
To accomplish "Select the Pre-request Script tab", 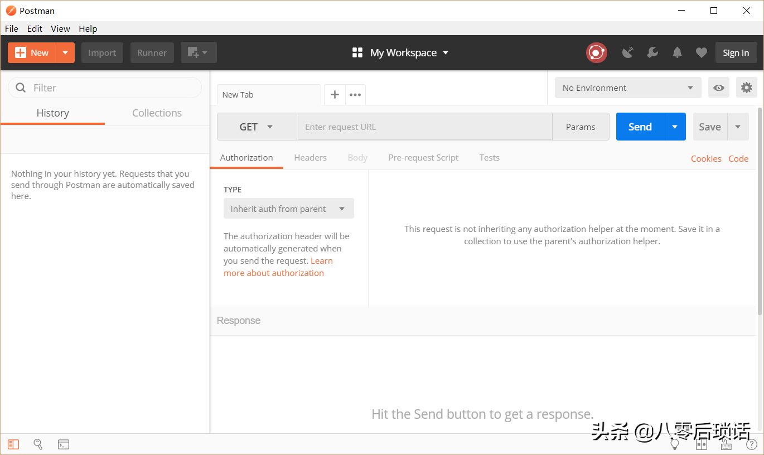I will pyautogui.click(x=423, y=158).
